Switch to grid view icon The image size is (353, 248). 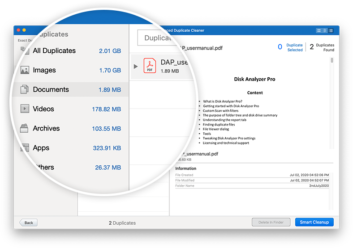319,30
